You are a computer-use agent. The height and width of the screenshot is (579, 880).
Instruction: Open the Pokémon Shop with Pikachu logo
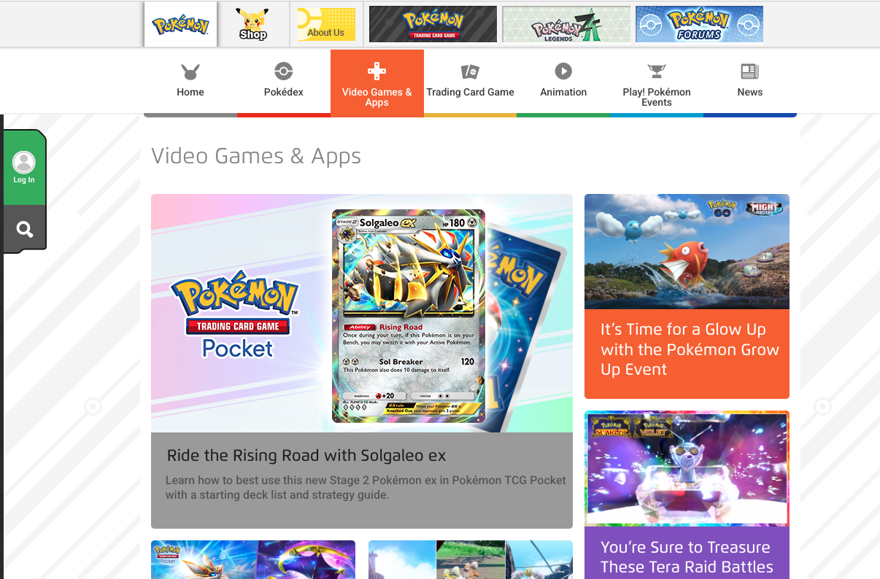(253, 24)
